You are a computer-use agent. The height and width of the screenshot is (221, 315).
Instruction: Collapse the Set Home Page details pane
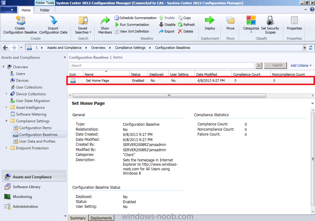click(x=313, y=103)
